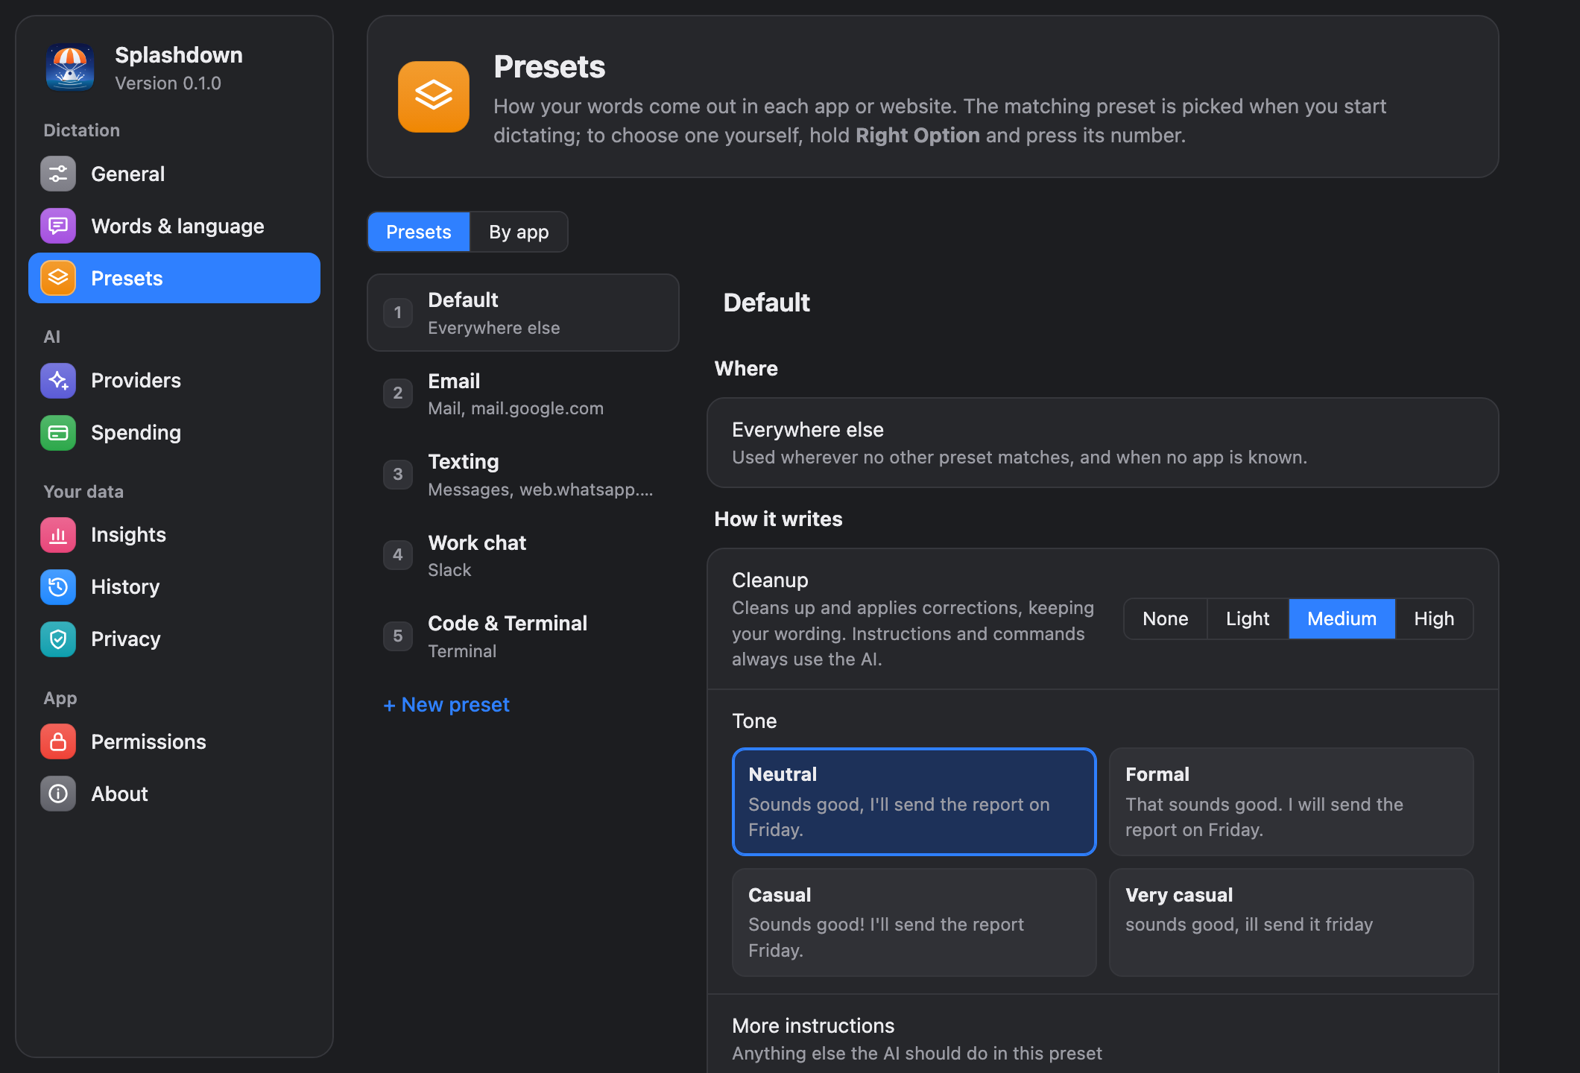Open the Permissions page
The image size is (1580, 1073).
coord(174,742)
